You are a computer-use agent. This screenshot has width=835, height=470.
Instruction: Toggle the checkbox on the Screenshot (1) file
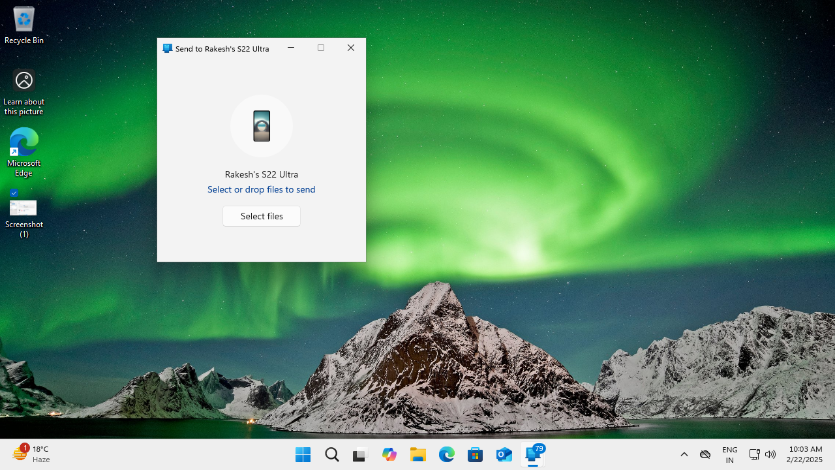[x=14, y=193]
